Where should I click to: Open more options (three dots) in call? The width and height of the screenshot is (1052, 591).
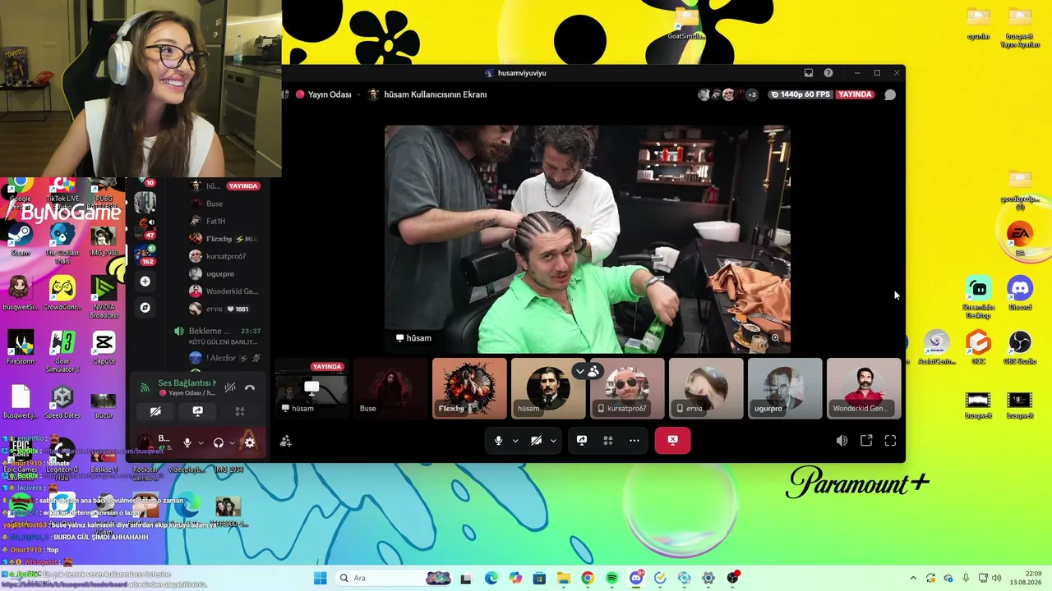coord(634,441)
